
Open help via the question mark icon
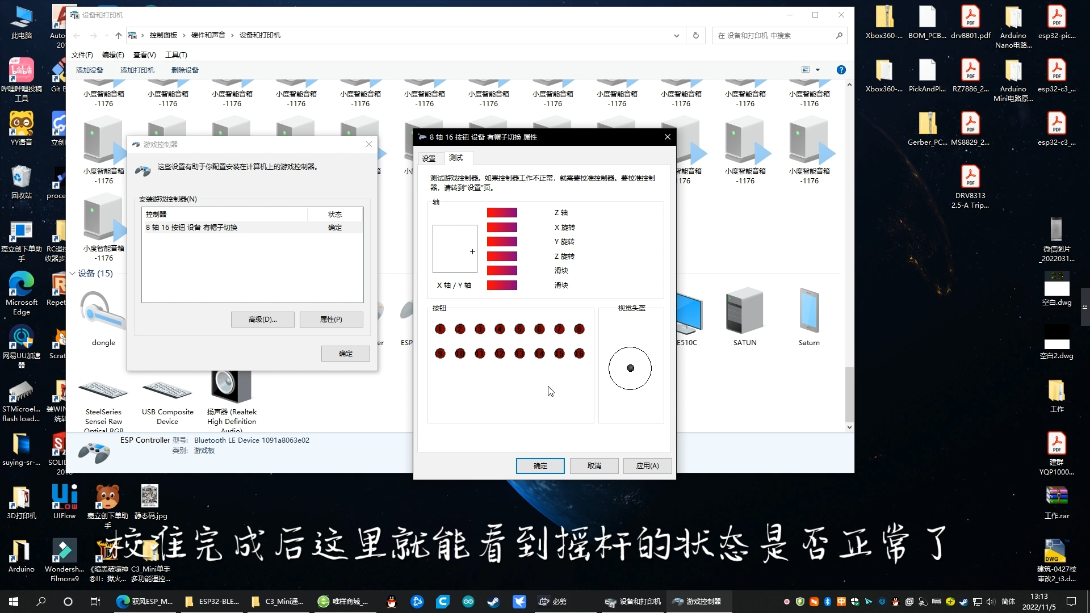tap(841, 69)
